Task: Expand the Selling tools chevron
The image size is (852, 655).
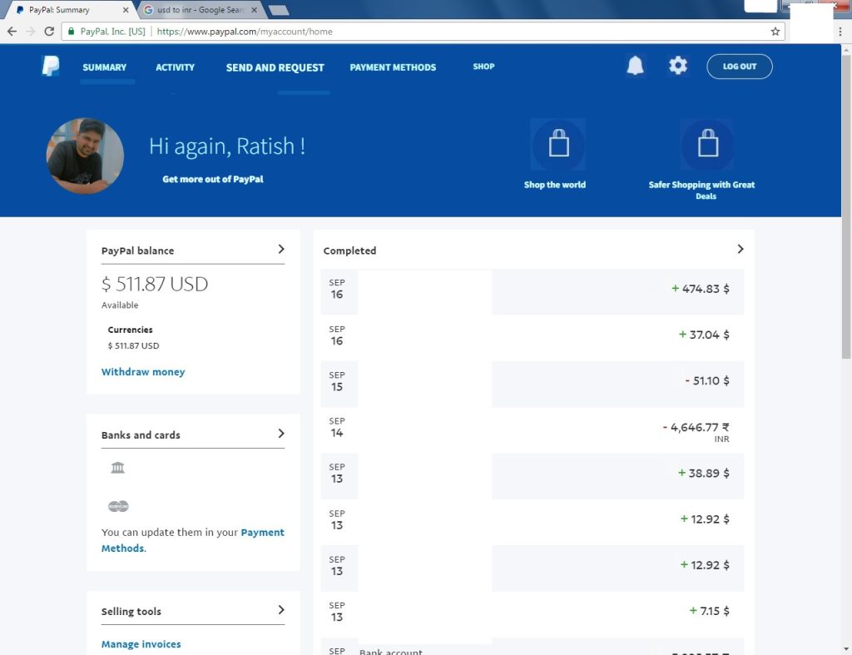Action: tap(281, 610)
